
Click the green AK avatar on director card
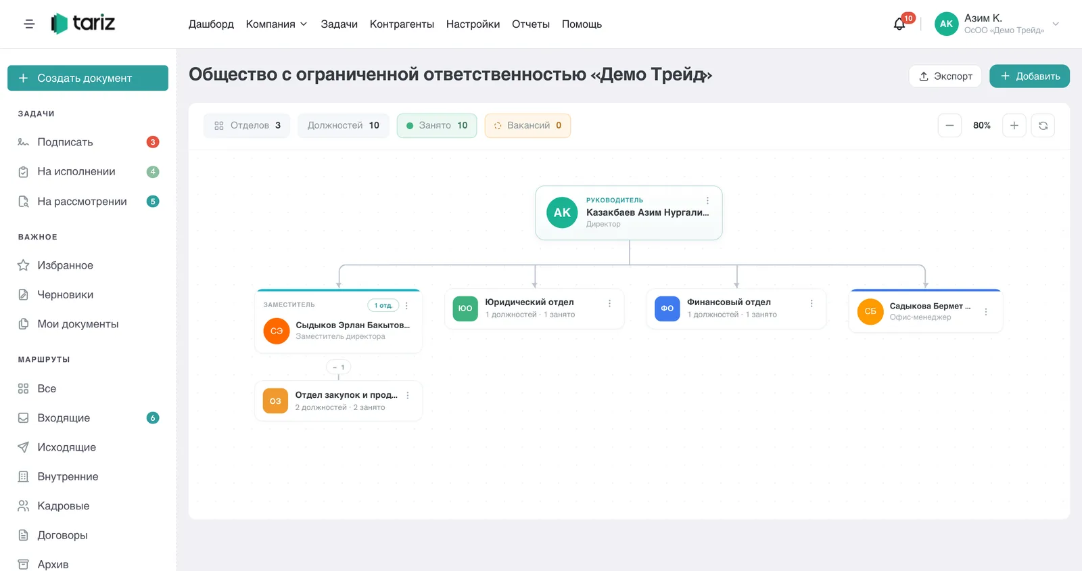click(x=562, y=212)
